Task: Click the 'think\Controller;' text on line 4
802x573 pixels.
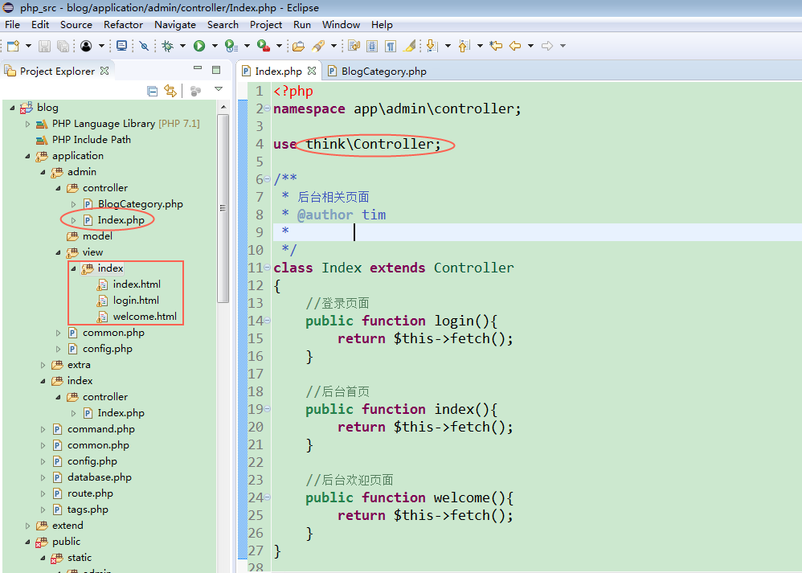Action: click(x=374, y=145)
